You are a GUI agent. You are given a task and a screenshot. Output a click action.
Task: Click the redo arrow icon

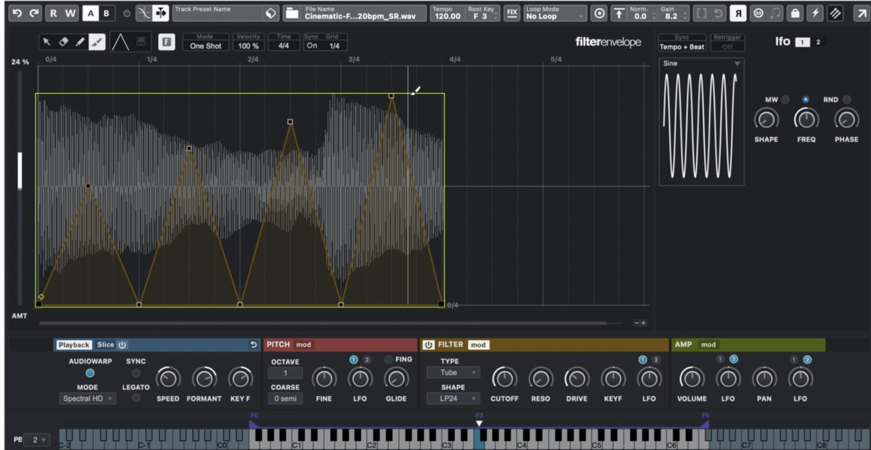[34, 13]
